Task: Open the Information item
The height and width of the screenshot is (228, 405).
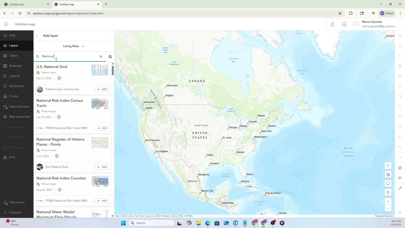Action: [17, 202]
